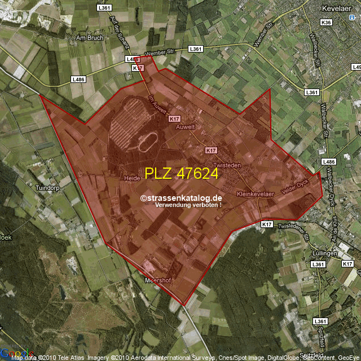Click the K17 shield beside Auwelt
Viewport: 361px width, 361px height.
click(x=174, y=119)
